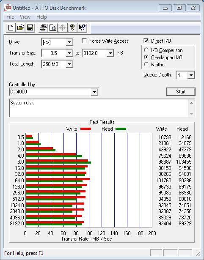Expand the Drive selection dropdown

tap(69, 42)
